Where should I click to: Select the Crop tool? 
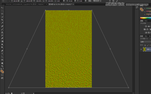coord(2,20)
